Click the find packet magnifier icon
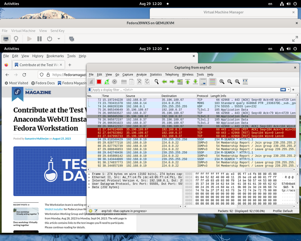 click(x=157, y=82)
